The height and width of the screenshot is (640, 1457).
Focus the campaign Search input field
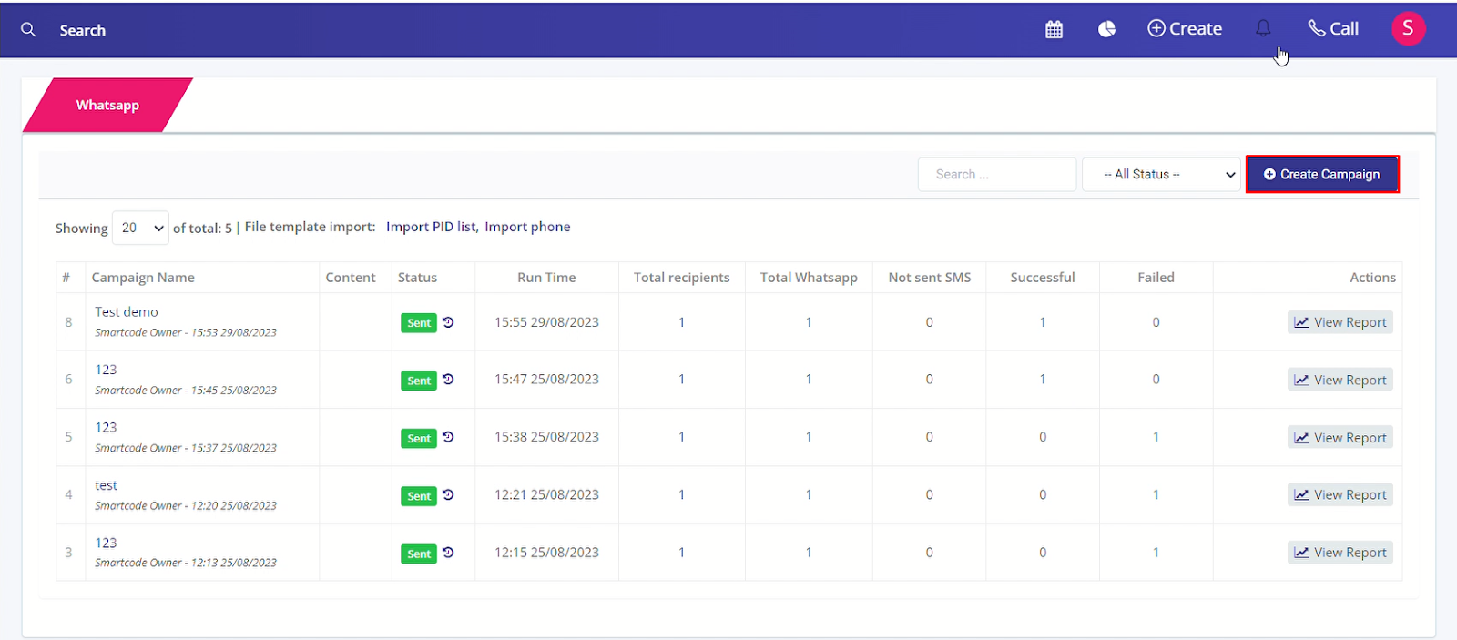(997, 174)
